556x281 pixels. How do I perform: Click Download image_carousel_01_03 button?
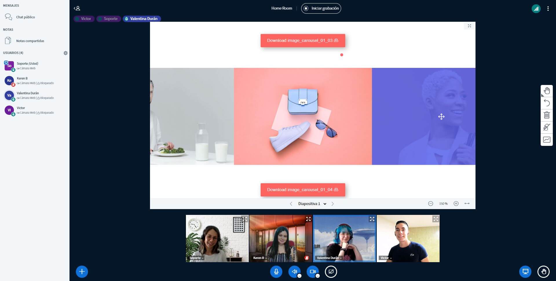[x=303, y=41]
